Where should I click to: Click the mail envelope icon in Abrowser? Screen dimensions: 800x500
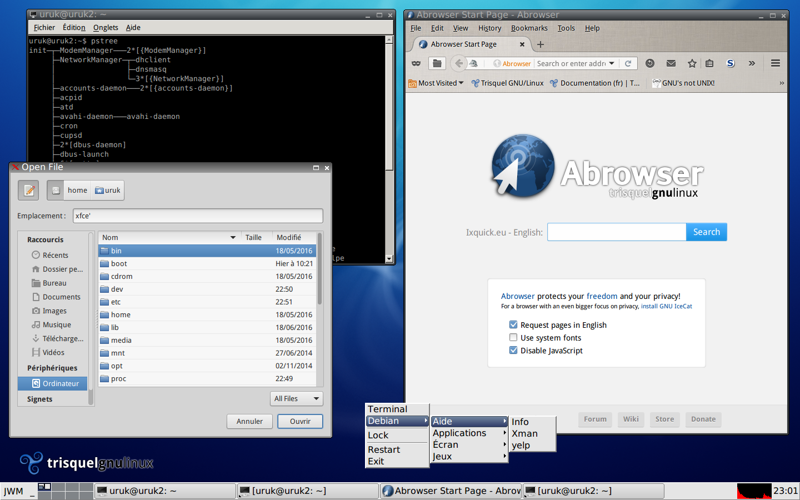tap(671, 63)
